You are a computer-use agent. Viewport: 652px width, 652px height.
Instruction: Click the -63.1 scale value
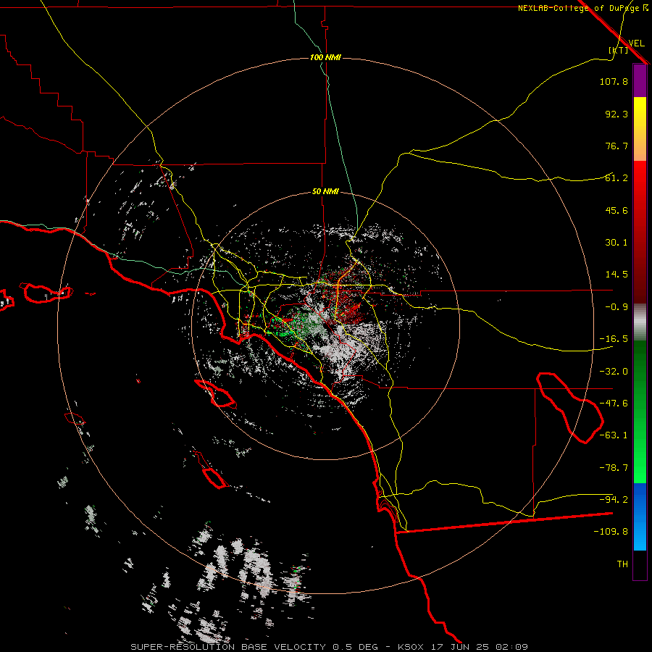pyautogui.click(x=614, y=435)
